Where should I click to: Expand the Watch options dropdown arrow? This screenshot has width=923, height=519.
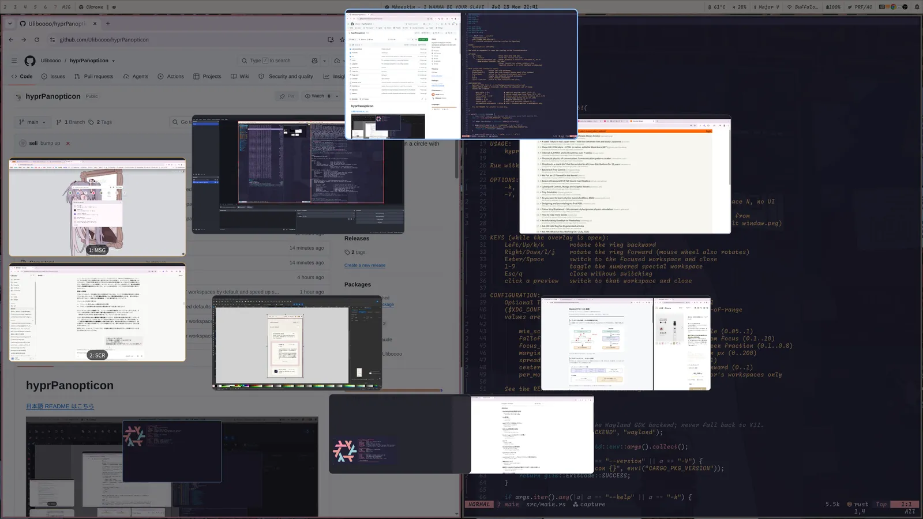click(x=337, y=96)
